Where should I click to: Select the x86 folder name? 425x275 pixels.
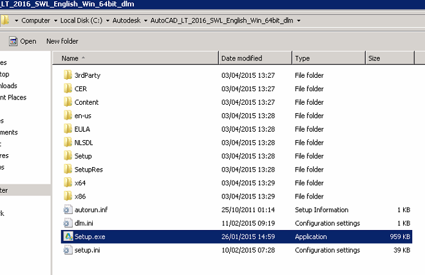(80, 197)
